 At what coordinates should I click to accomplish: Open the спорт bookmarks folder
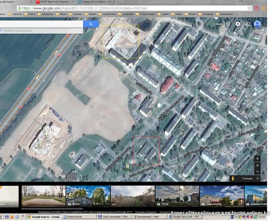click(177, 14)
